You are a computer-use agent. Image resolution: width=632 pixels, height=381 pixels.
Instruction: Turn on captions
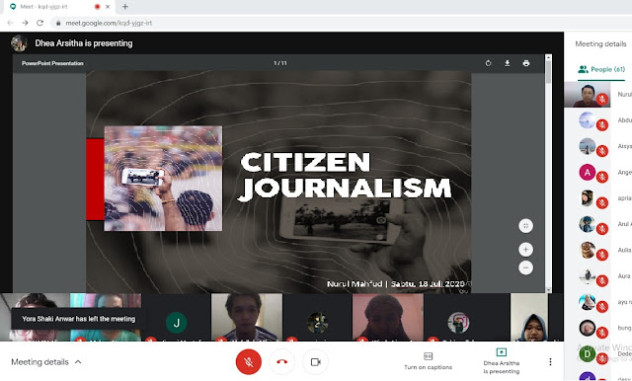(428, 361)
